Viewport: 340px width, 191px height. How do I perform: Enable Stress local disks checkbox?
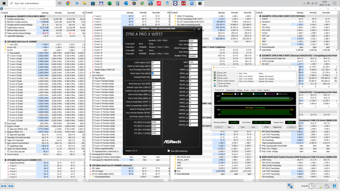point(218,83)
